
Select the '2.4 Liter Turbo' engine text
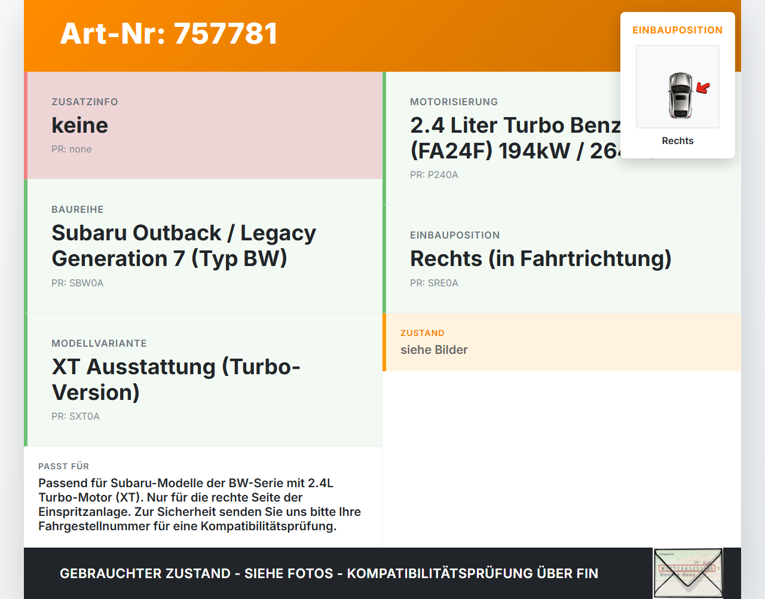pyautogui.click(x=515, y=138)
